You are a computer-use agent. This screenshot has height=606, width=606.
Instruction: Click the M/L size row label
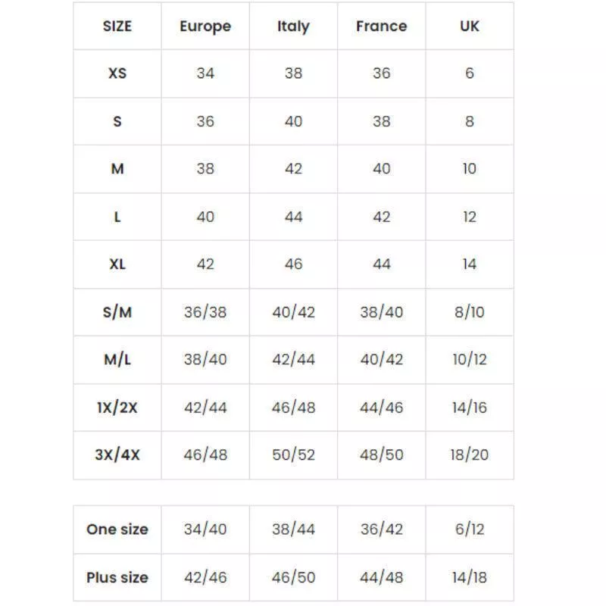point(117,359)
